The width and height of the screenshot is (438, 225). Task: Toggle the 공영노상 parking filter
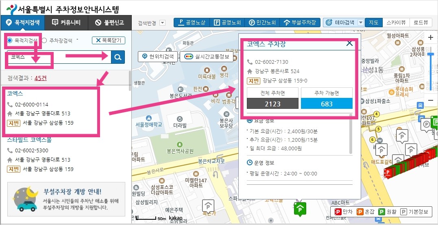pyautogui.click(x=192, y=23)
